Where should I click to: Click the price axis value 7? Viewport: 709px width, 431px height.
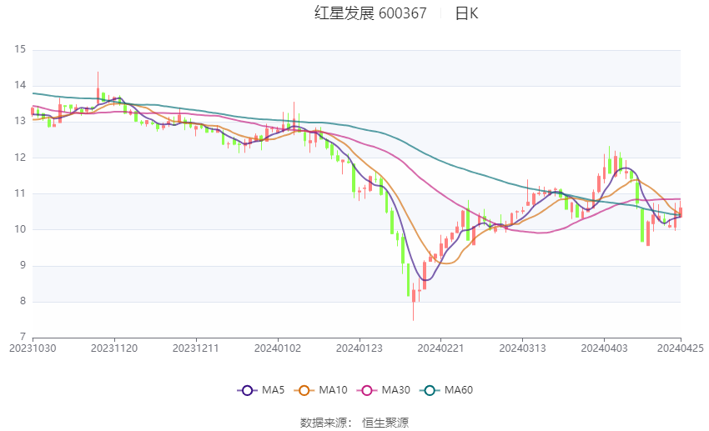pyautogui.click(x=23, y=337)
